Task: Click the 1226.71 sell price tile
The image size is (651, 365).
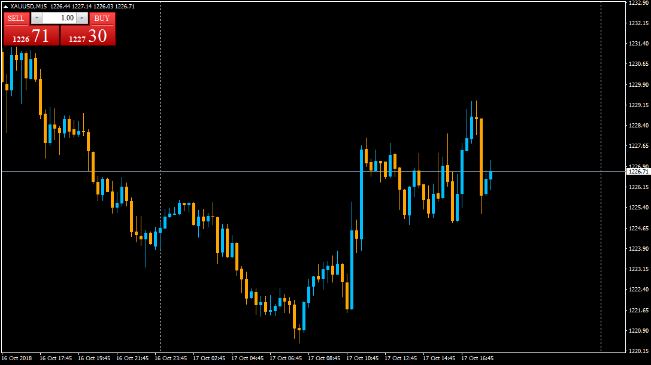Action: (x=31, y=36)
